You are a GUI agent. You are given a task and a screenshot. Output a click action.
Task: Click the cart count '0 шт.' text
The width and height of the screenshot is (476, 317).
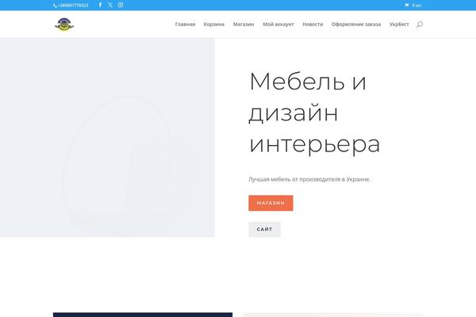coord(416,6)
